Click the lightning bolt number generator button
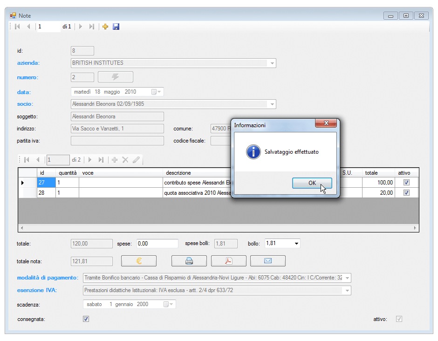 (x=116, y=77)
